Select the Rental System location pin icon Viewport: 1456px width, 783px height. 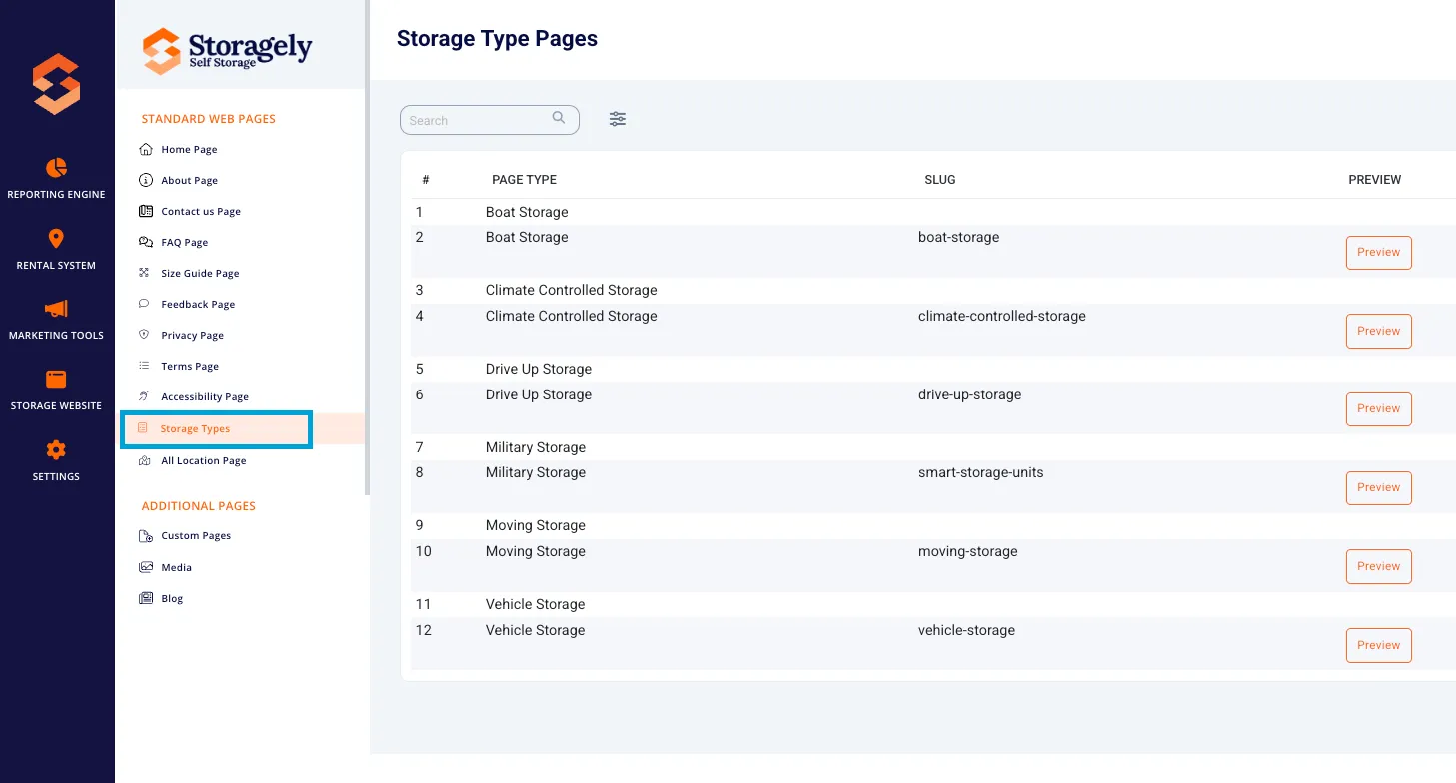[56, 238]
